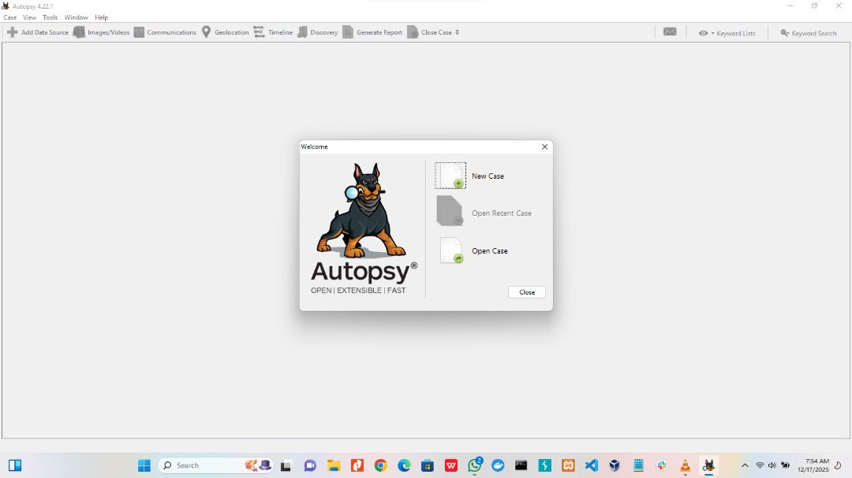Open the Case menu
Image resolution: width=852 pixels, height=478 pixels.
[x=9, y=17]
